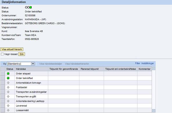Select row selector for Ankomstdatum tomvagn

tap(3, 83)
